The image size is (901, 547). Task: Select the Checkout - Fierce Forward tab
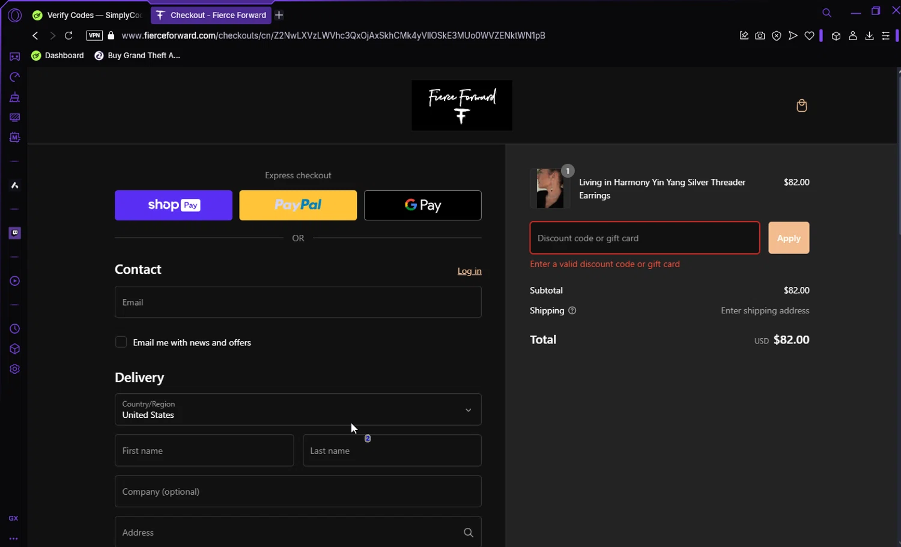coord(211,15)
